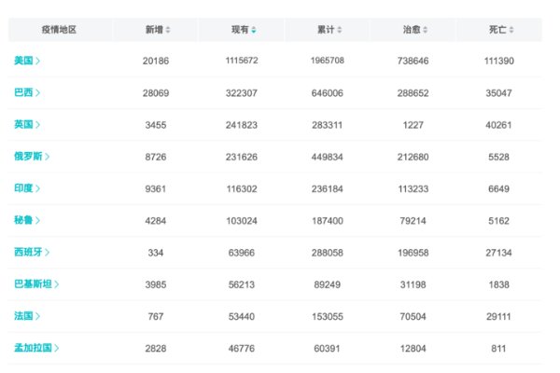This screenshot has width=560, height=373.
Task: Select 印度 deaths value 6649
Action: click(499, 188)
